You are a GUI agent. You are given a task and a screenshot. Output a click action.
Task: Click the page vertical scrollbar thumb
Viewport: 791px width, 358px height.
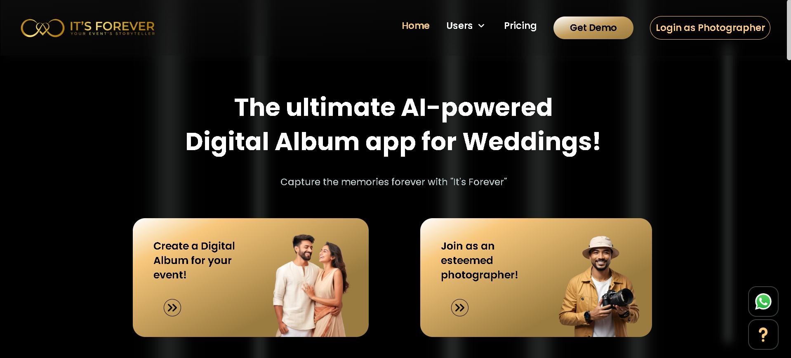click(x=789, y=30)
